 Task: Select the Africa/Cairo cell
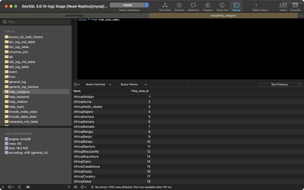click(x=82, y=162)
